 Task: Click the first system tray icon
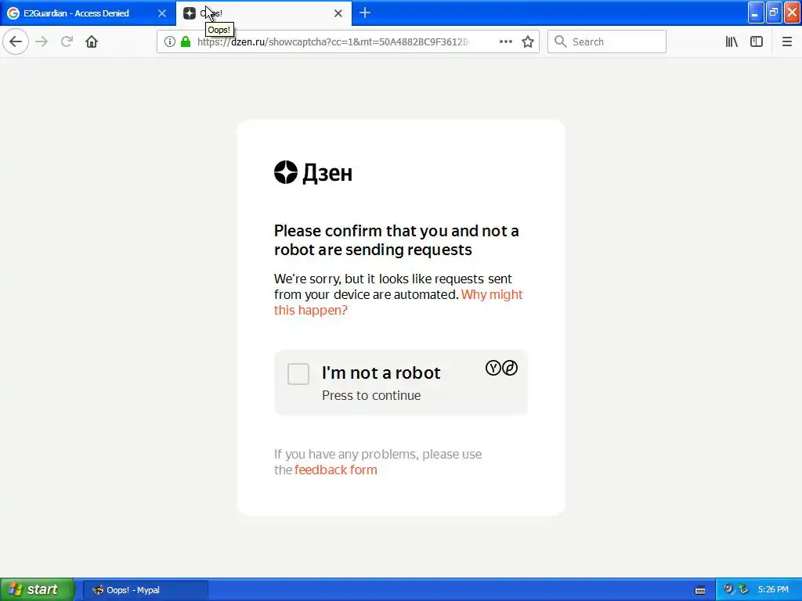(x=729, y=589)
